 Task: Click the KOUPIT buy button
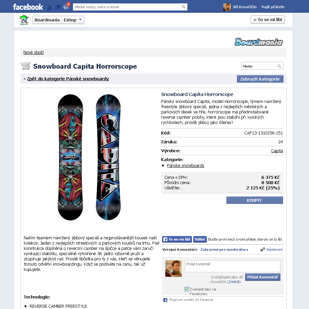coord(255,200)
